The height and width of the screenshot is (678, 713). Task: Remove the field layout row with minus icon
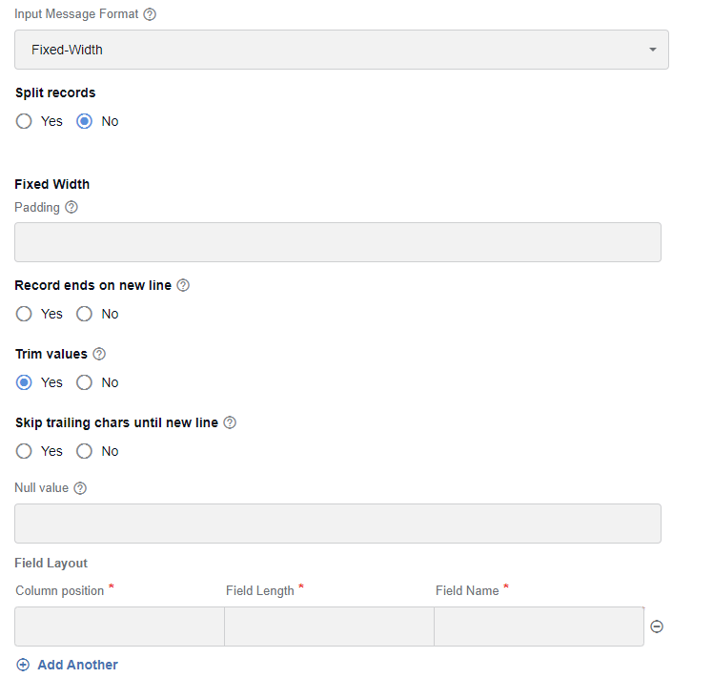click(x=657, y=627)
